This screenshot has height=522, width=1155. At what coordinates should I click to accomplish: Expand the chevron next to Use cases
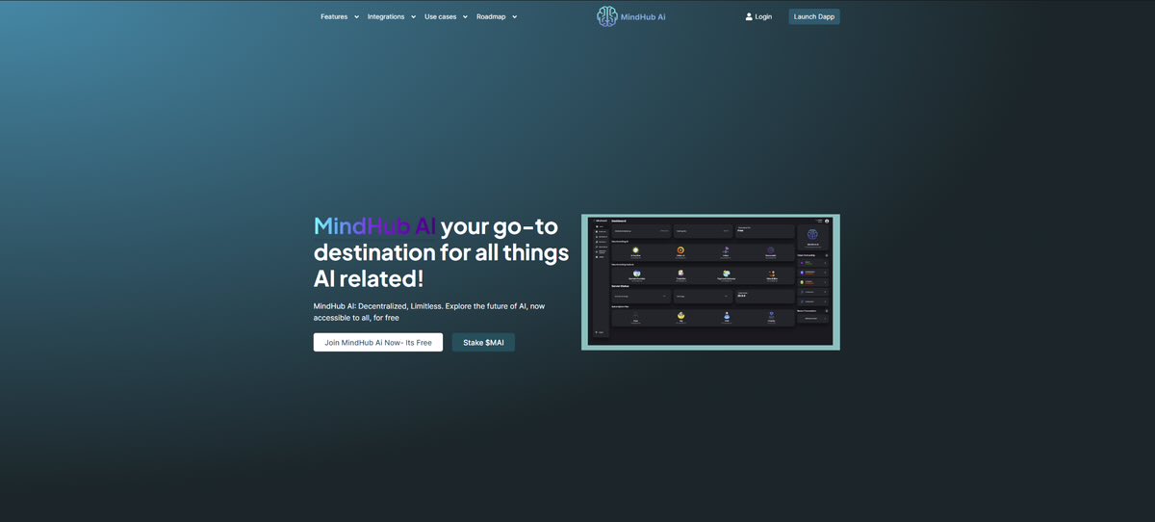(x=465, y=17)
